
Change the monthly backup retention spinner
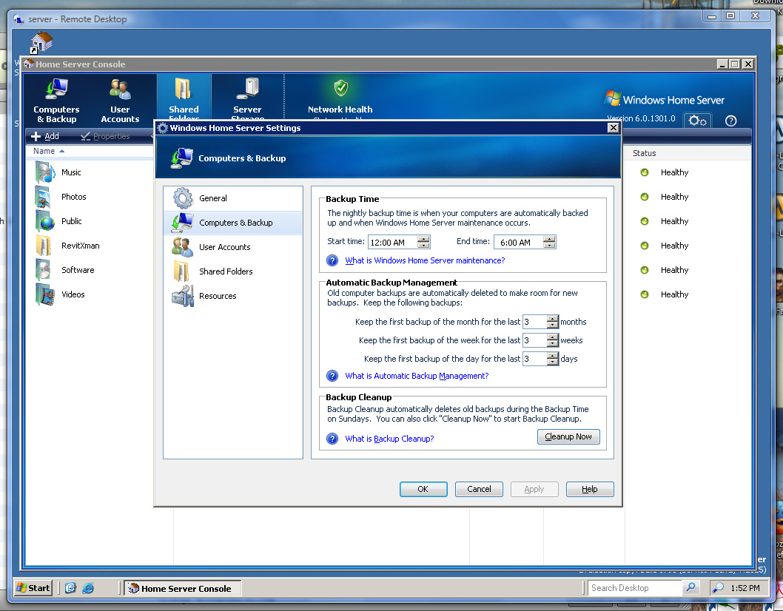553,322
